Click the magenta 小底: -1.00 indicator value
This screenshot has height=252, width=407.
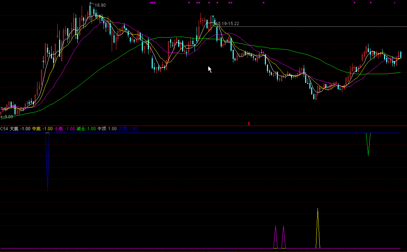pos(65,129)
